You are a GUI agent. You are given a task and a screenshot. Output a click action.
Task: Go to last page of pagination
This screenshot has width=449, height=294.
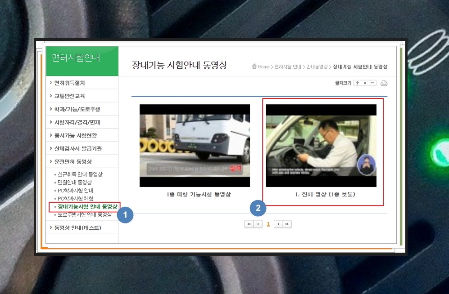(287, 224)
